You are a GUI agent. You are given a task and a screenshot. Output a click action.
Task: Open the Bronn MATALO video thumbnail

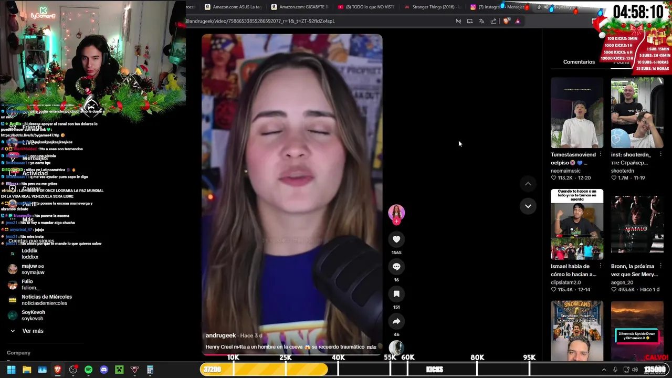pyautogui.click(x=637, y=224)
